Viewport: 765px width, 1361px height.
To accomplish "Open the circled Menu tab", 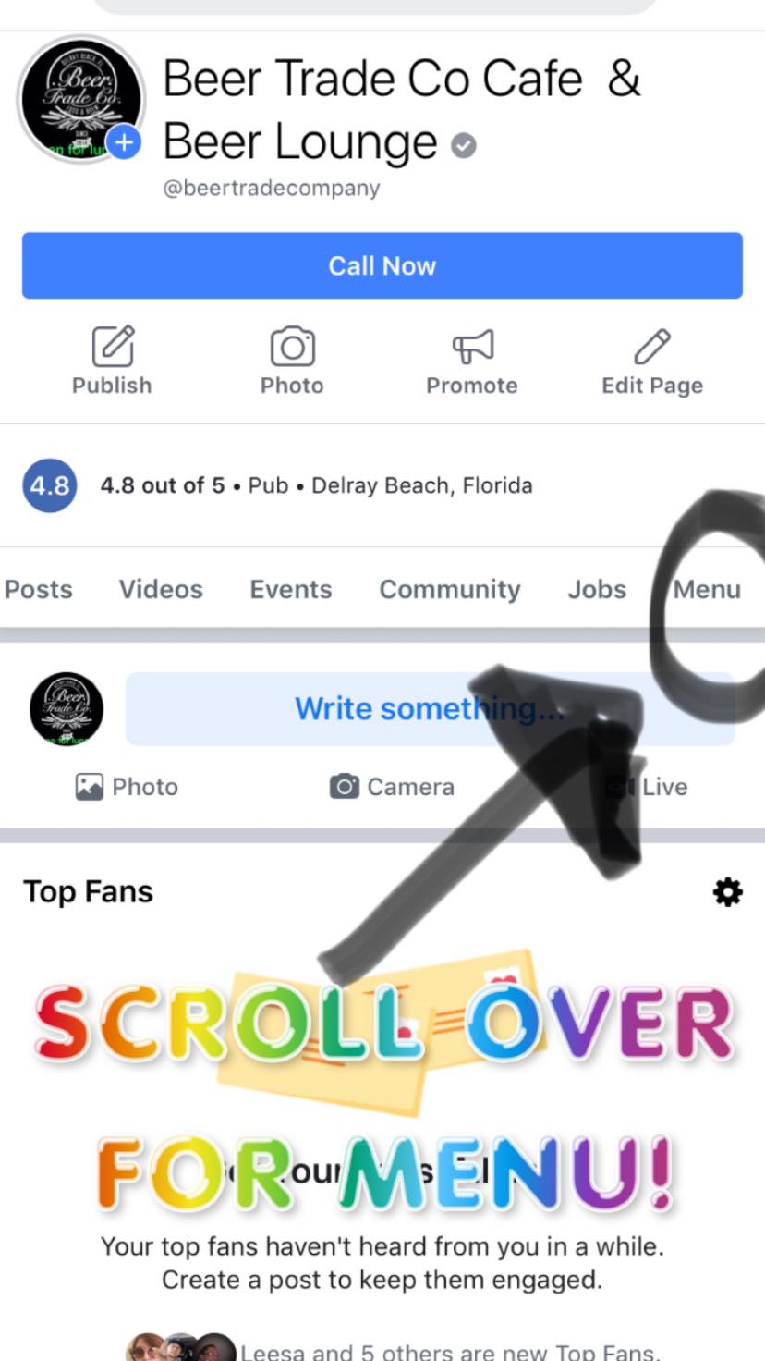I will click(x=707, y=589).
